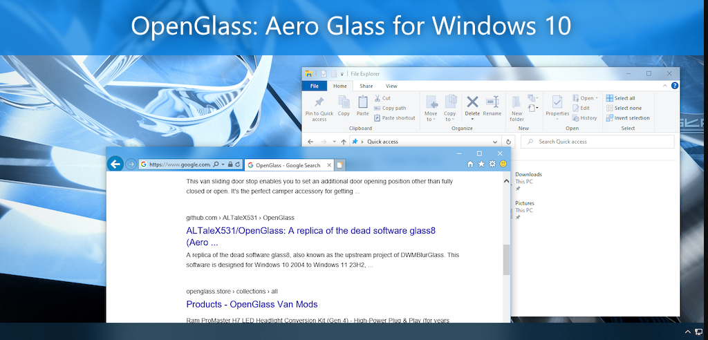Image resolution: width=708 pixels, height=340 pixels.
Task: Expand the Quick access address history dropdown
Action: pos(495,142)
